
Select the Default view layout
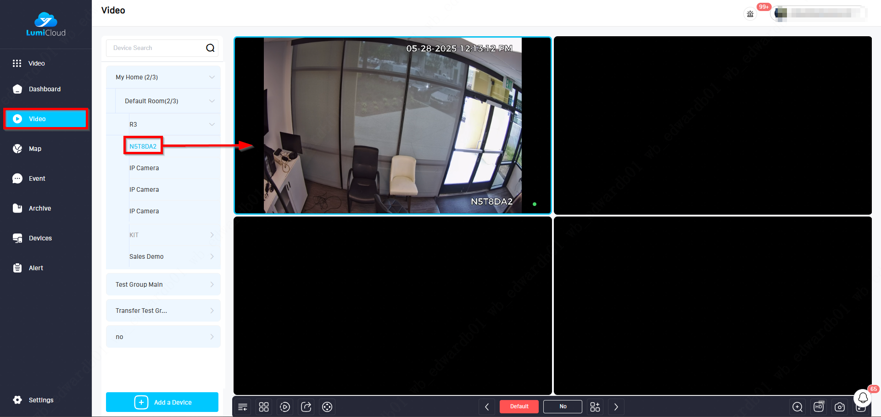[x=519, y=406]
